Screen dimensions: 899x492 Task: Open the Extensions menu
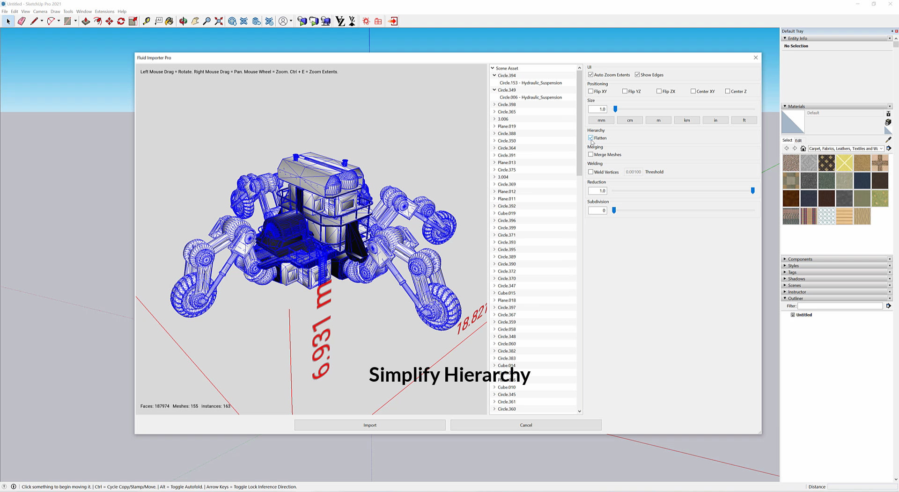pos(104,11)
